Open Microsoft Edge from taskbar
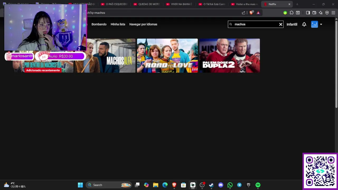The height and width of the screenshot is (190, 338). (165, 185)
